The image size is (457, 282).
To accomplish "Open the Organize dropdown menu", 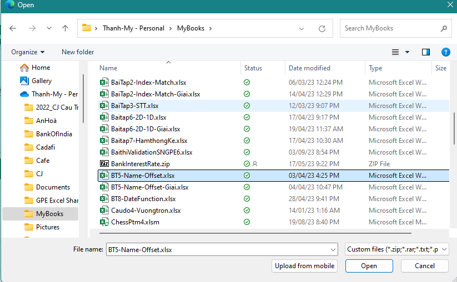I will (x=28, y=52).
